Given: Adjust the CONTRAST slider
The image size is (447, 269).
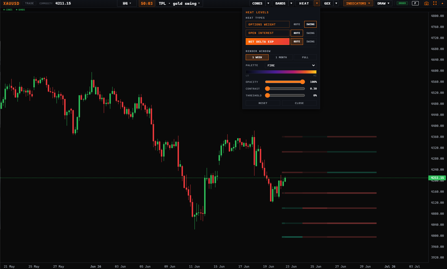Looking at the screenshot, I should point(285,88).
